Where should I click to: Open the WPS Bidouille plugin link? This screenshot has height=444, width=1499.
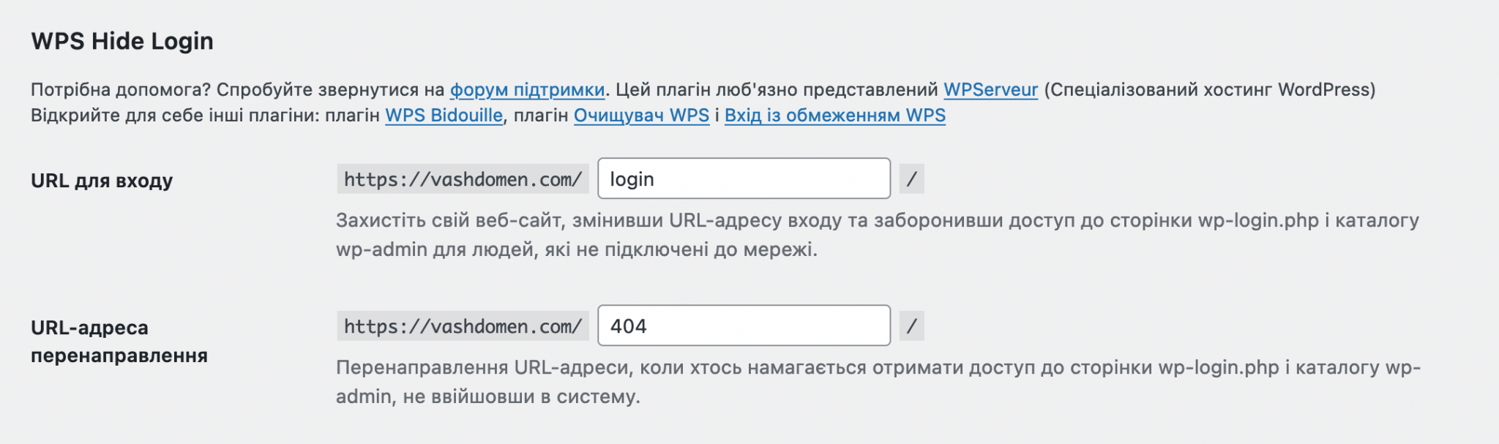click(442, 114)
